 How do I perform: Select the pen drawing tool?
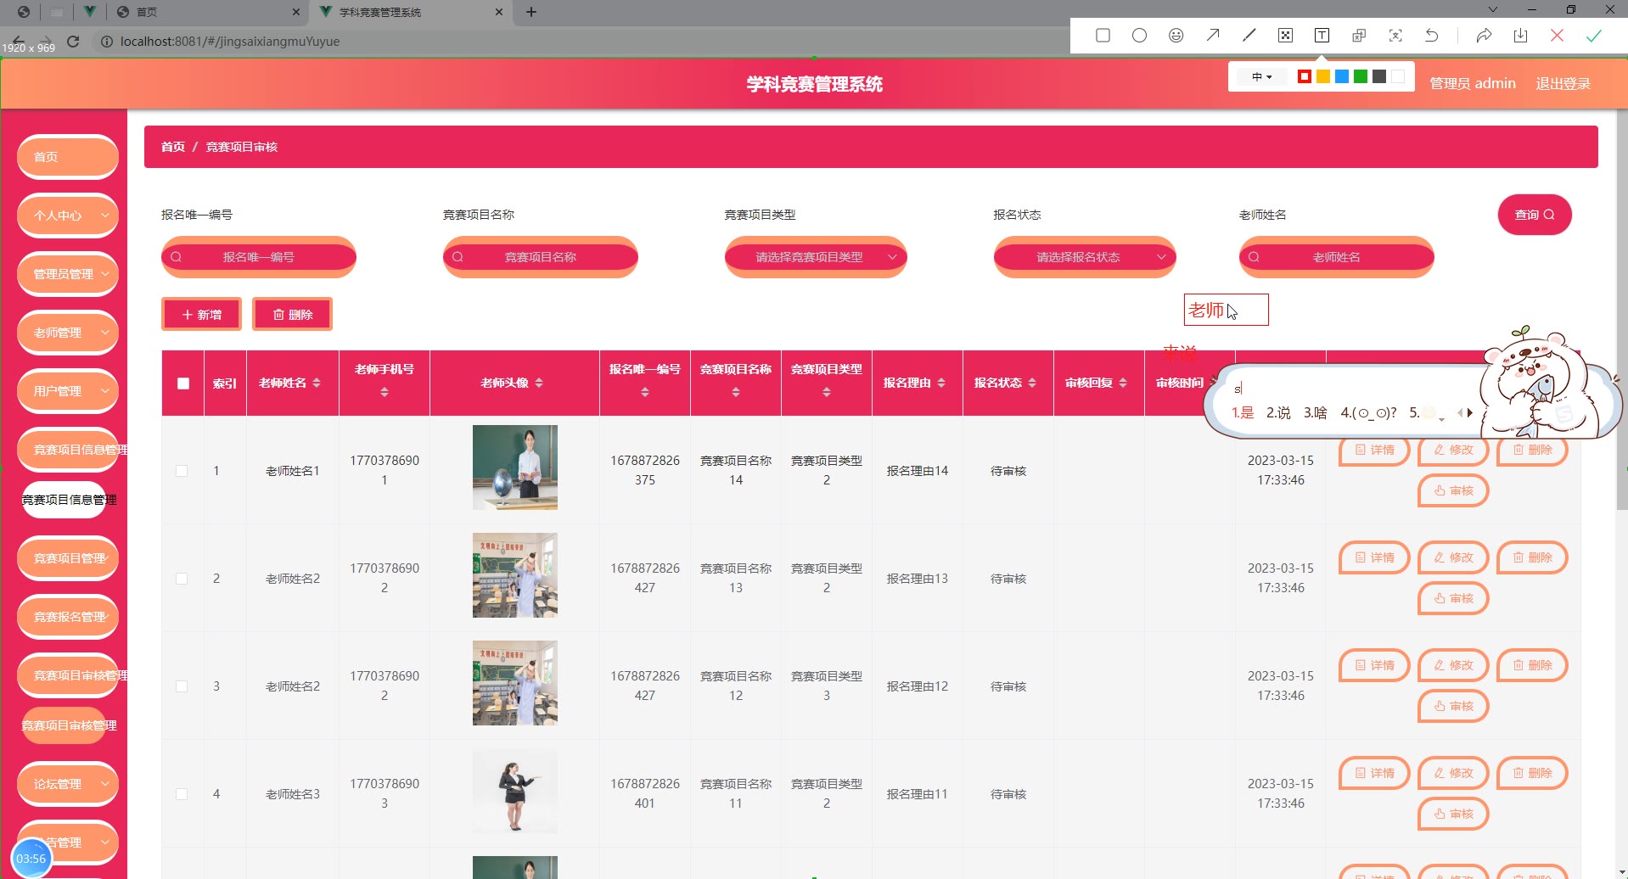click(x=1249, y=36)
